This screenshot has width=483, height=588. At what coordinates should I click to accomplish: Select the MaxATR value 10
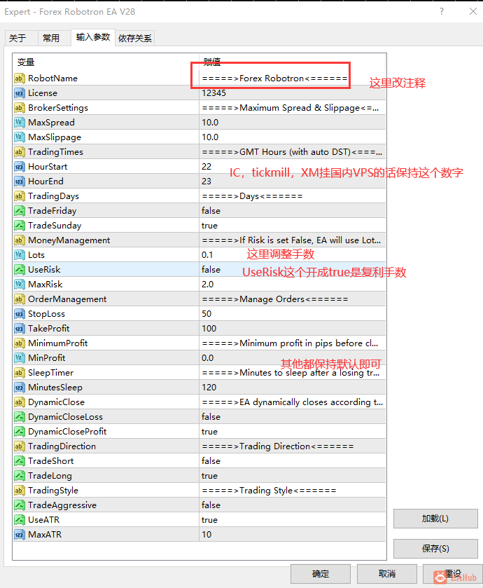click(x=206, y=535)
